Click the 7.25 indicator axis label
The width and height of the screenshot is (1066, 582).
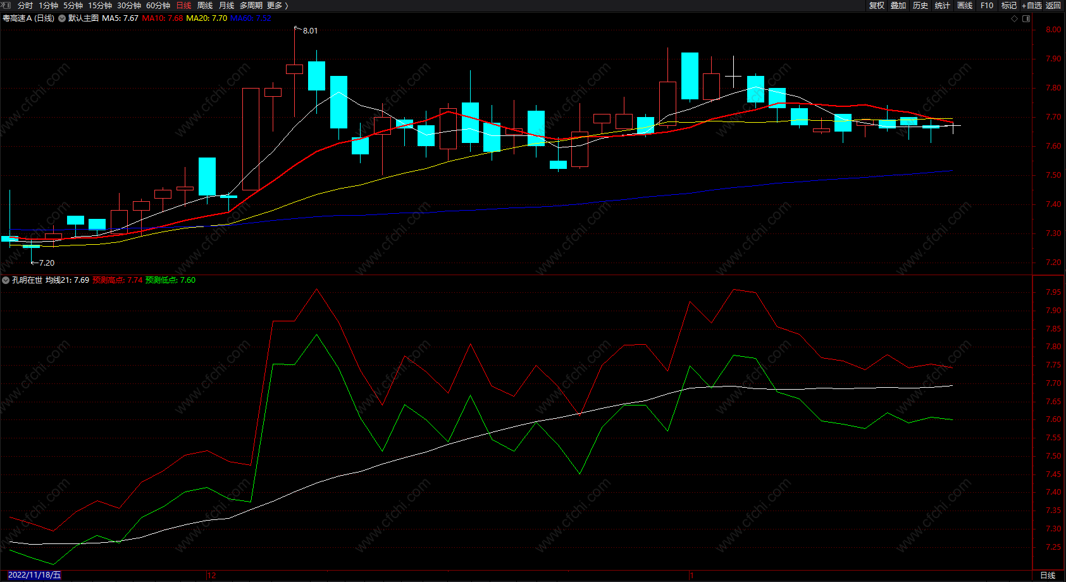pos(1053,547)
